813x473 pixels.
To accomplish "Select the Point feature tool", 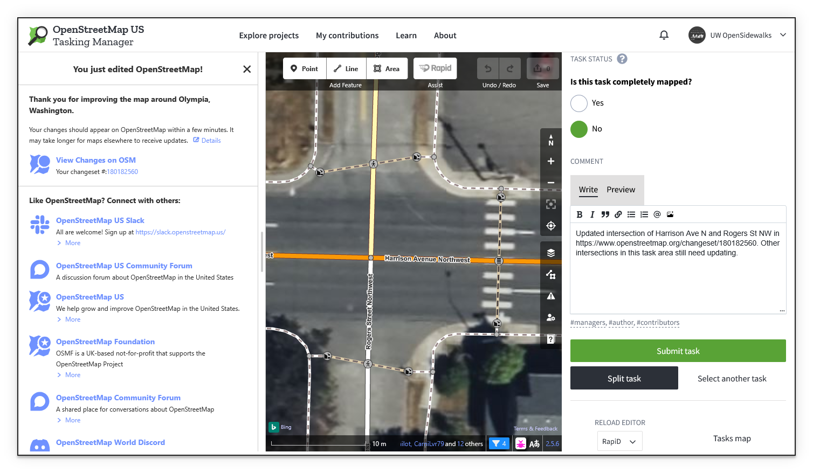I will coord(304,68).
